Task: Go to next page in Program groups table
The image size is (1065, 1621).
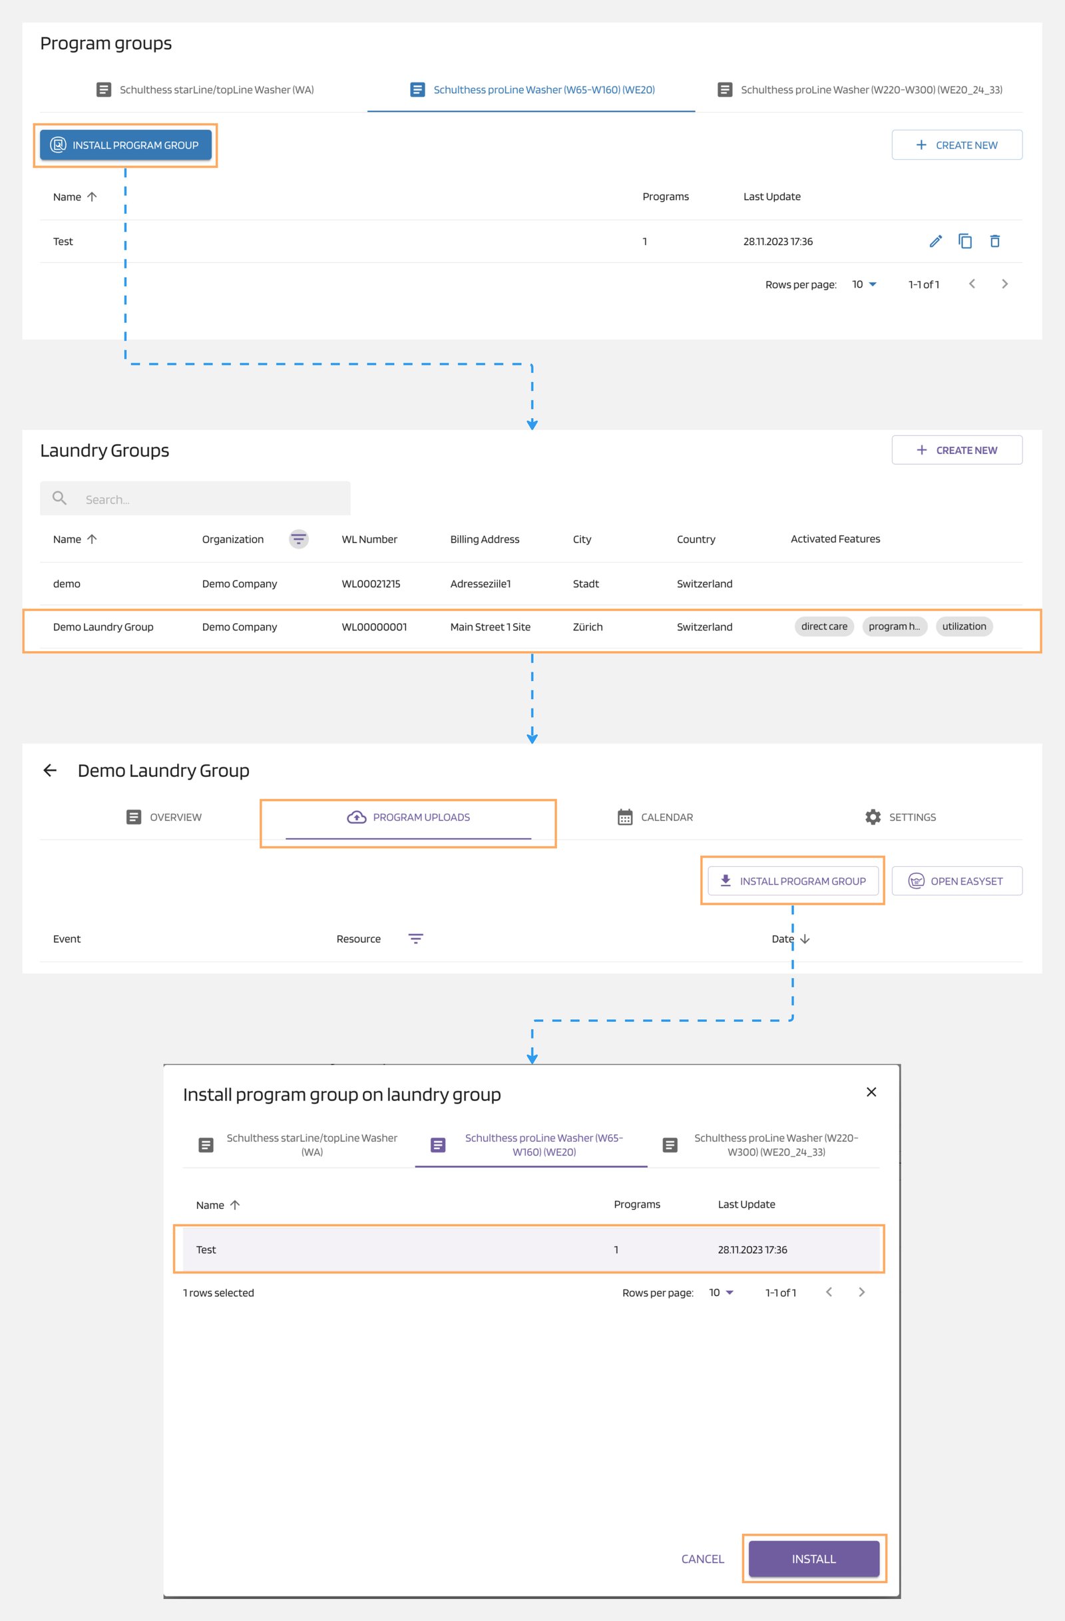Action: [x=1004, y=284]
